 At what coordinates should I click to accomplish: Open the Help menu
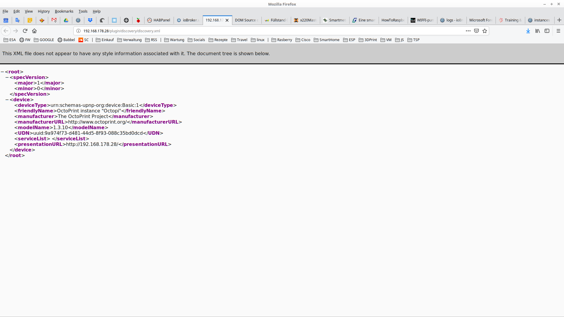coord(97,11)
